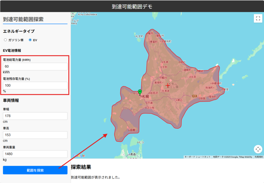264x183 pixels.
Task: Click the 礼文町 label on the map
Action: [139, 36]
